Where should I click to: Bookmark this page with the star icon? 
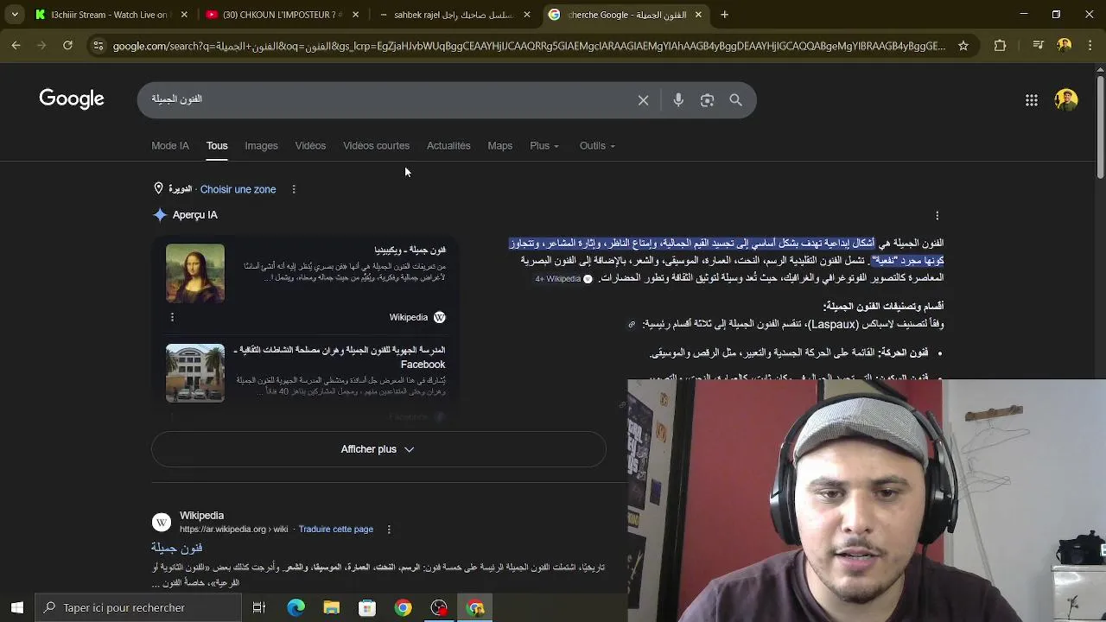click(x=963, y=46)
